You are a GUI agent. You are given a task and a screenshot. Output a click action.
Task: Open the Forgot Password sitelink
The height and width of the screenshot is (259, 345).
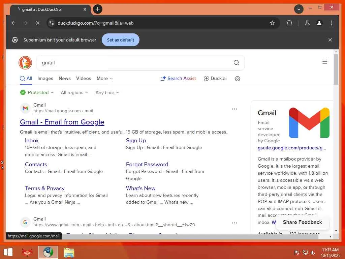click(x=147, y=164)
